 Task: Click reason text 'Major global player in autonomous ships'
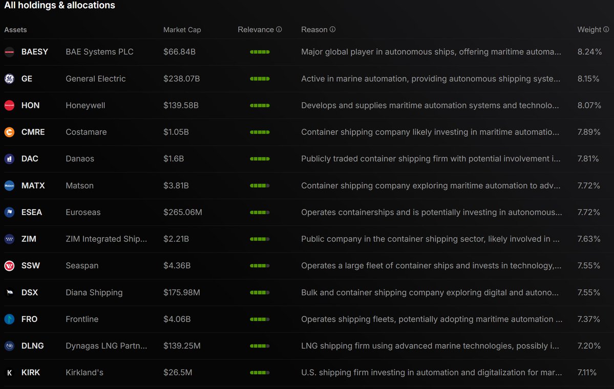(x=378, y=52)
